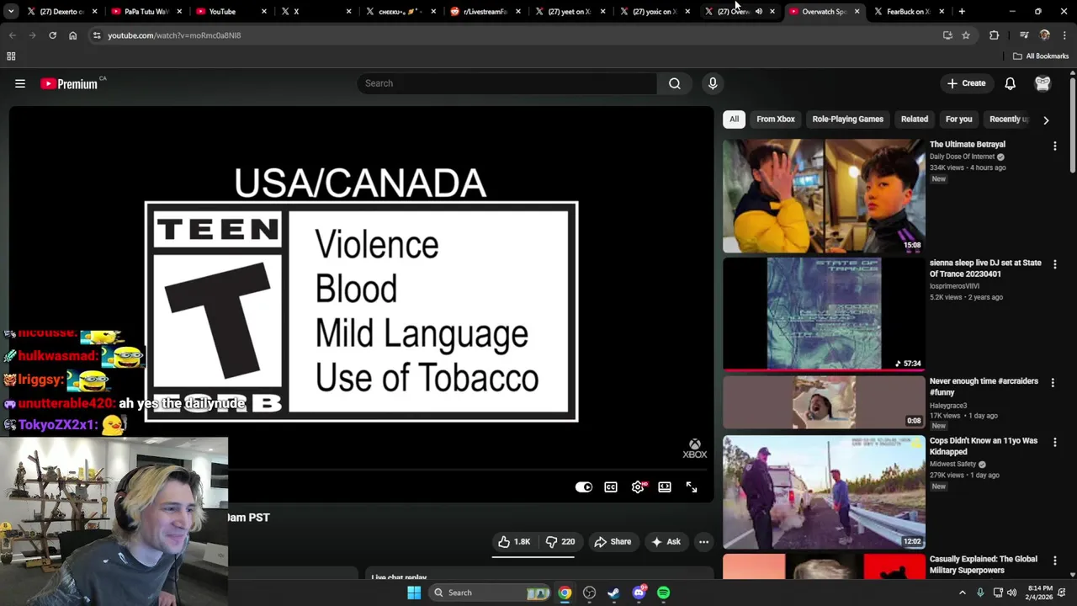Open The Ultimate Betrayal video title

[x=967, y=145]
